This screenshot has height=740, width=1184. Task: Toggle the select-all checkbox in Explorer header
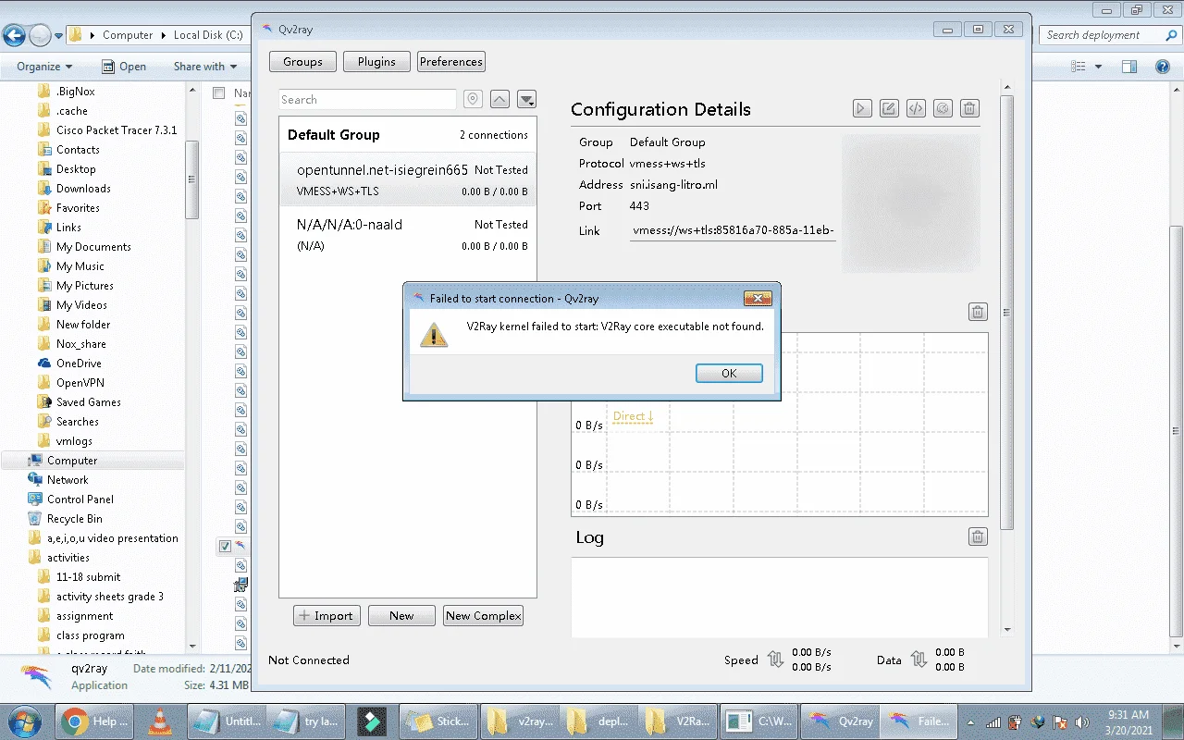point(219,93)
